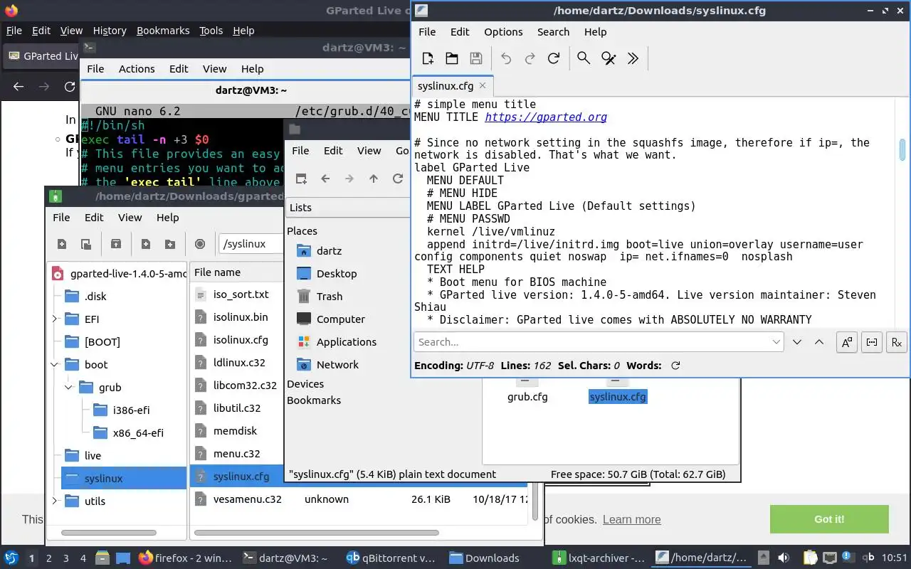Stop the archiver operation with the circle icon
This screenshot has width=911, height=569.
click(200, 244)
